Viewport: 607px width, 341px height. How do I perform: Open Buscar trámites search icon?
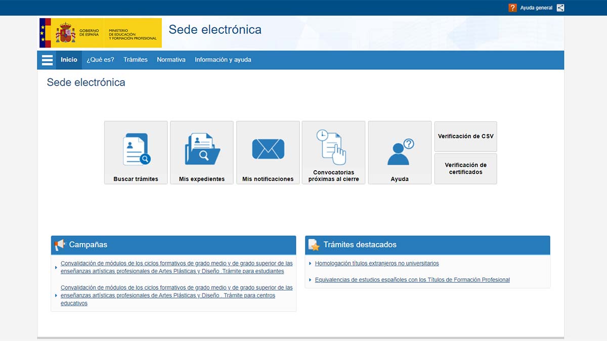tap(136, 148)
